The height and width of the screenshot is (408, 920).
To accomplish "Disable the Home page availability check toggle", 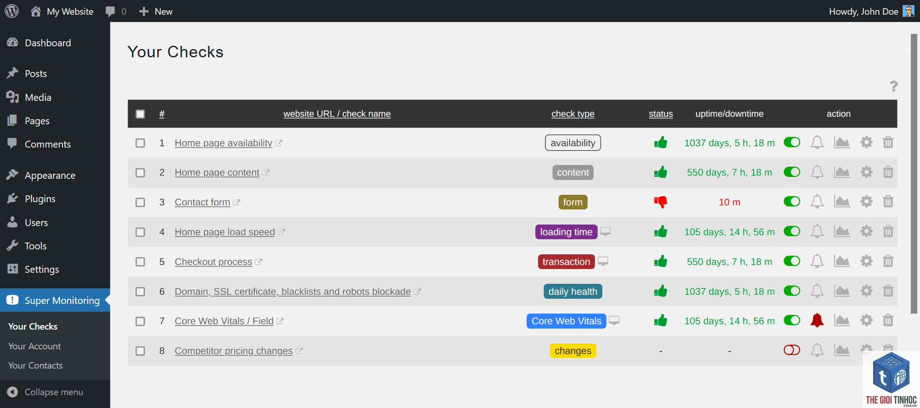I will coord(791,142).
